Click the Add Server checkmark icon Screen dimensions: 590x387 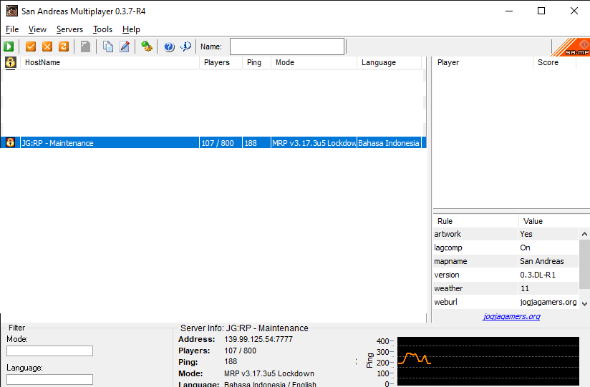pyautogui.click(x=31, y=46)
